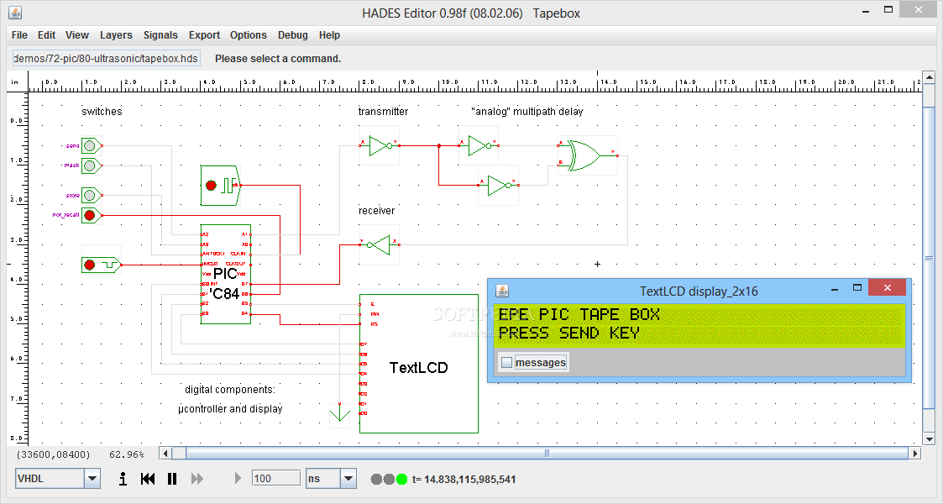
Task: Click 'Please select a command.' status message
Action: pyautogui.click(x=278, y=58)
